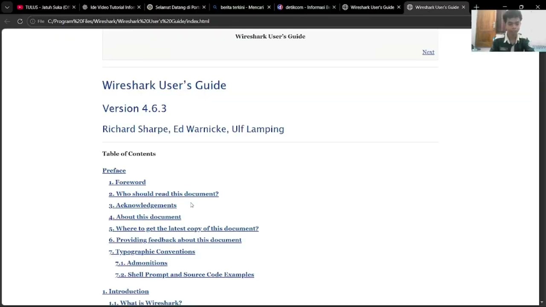Open a new browser tab
The image size is (546, 307).
pos(476,7)
